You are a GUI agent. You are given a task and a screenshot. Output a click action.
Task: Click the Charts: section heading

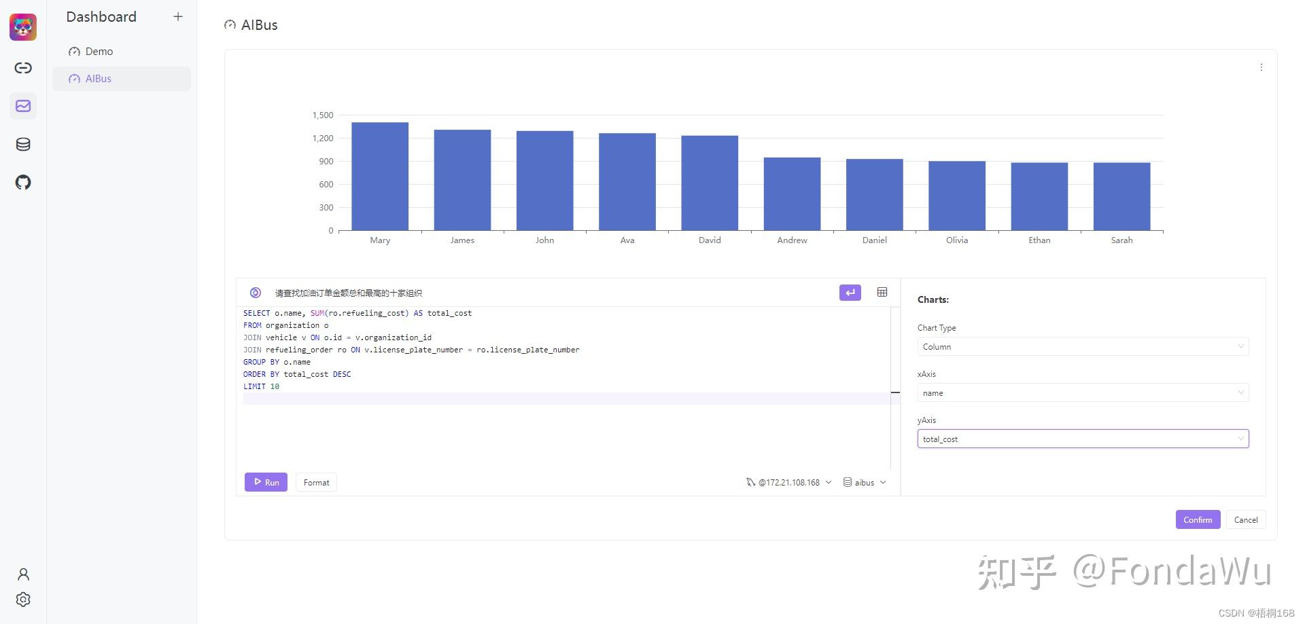[933, 299]
